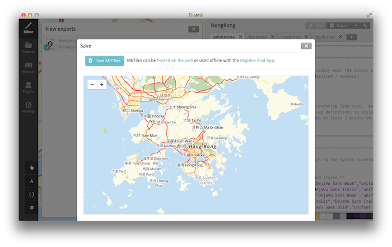Zoom out the map with minus button
Image resolution: width=392 pixels, height=247 pixels.
coord(92,85)
